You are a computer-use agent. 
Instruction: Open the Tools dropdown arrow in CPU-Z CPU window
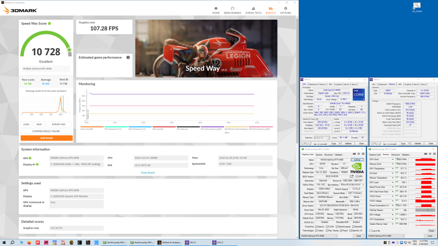(x=339, y=143)
